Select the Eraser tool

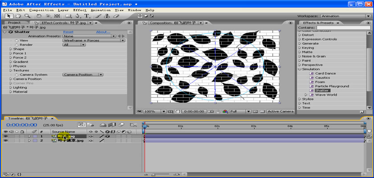point(116,16)
